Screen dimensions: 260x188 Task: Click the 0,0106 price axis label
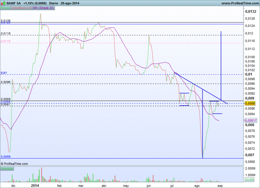click(250, 61)
